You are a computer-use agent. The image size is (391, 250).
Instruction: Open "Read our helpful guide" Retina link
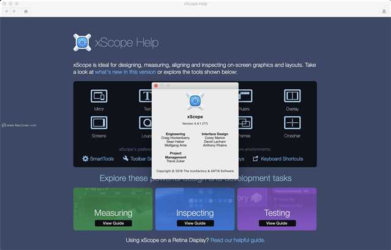click(x=237, y=240)
